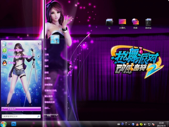Open the volume speaker tray icon

coord(145,124)
